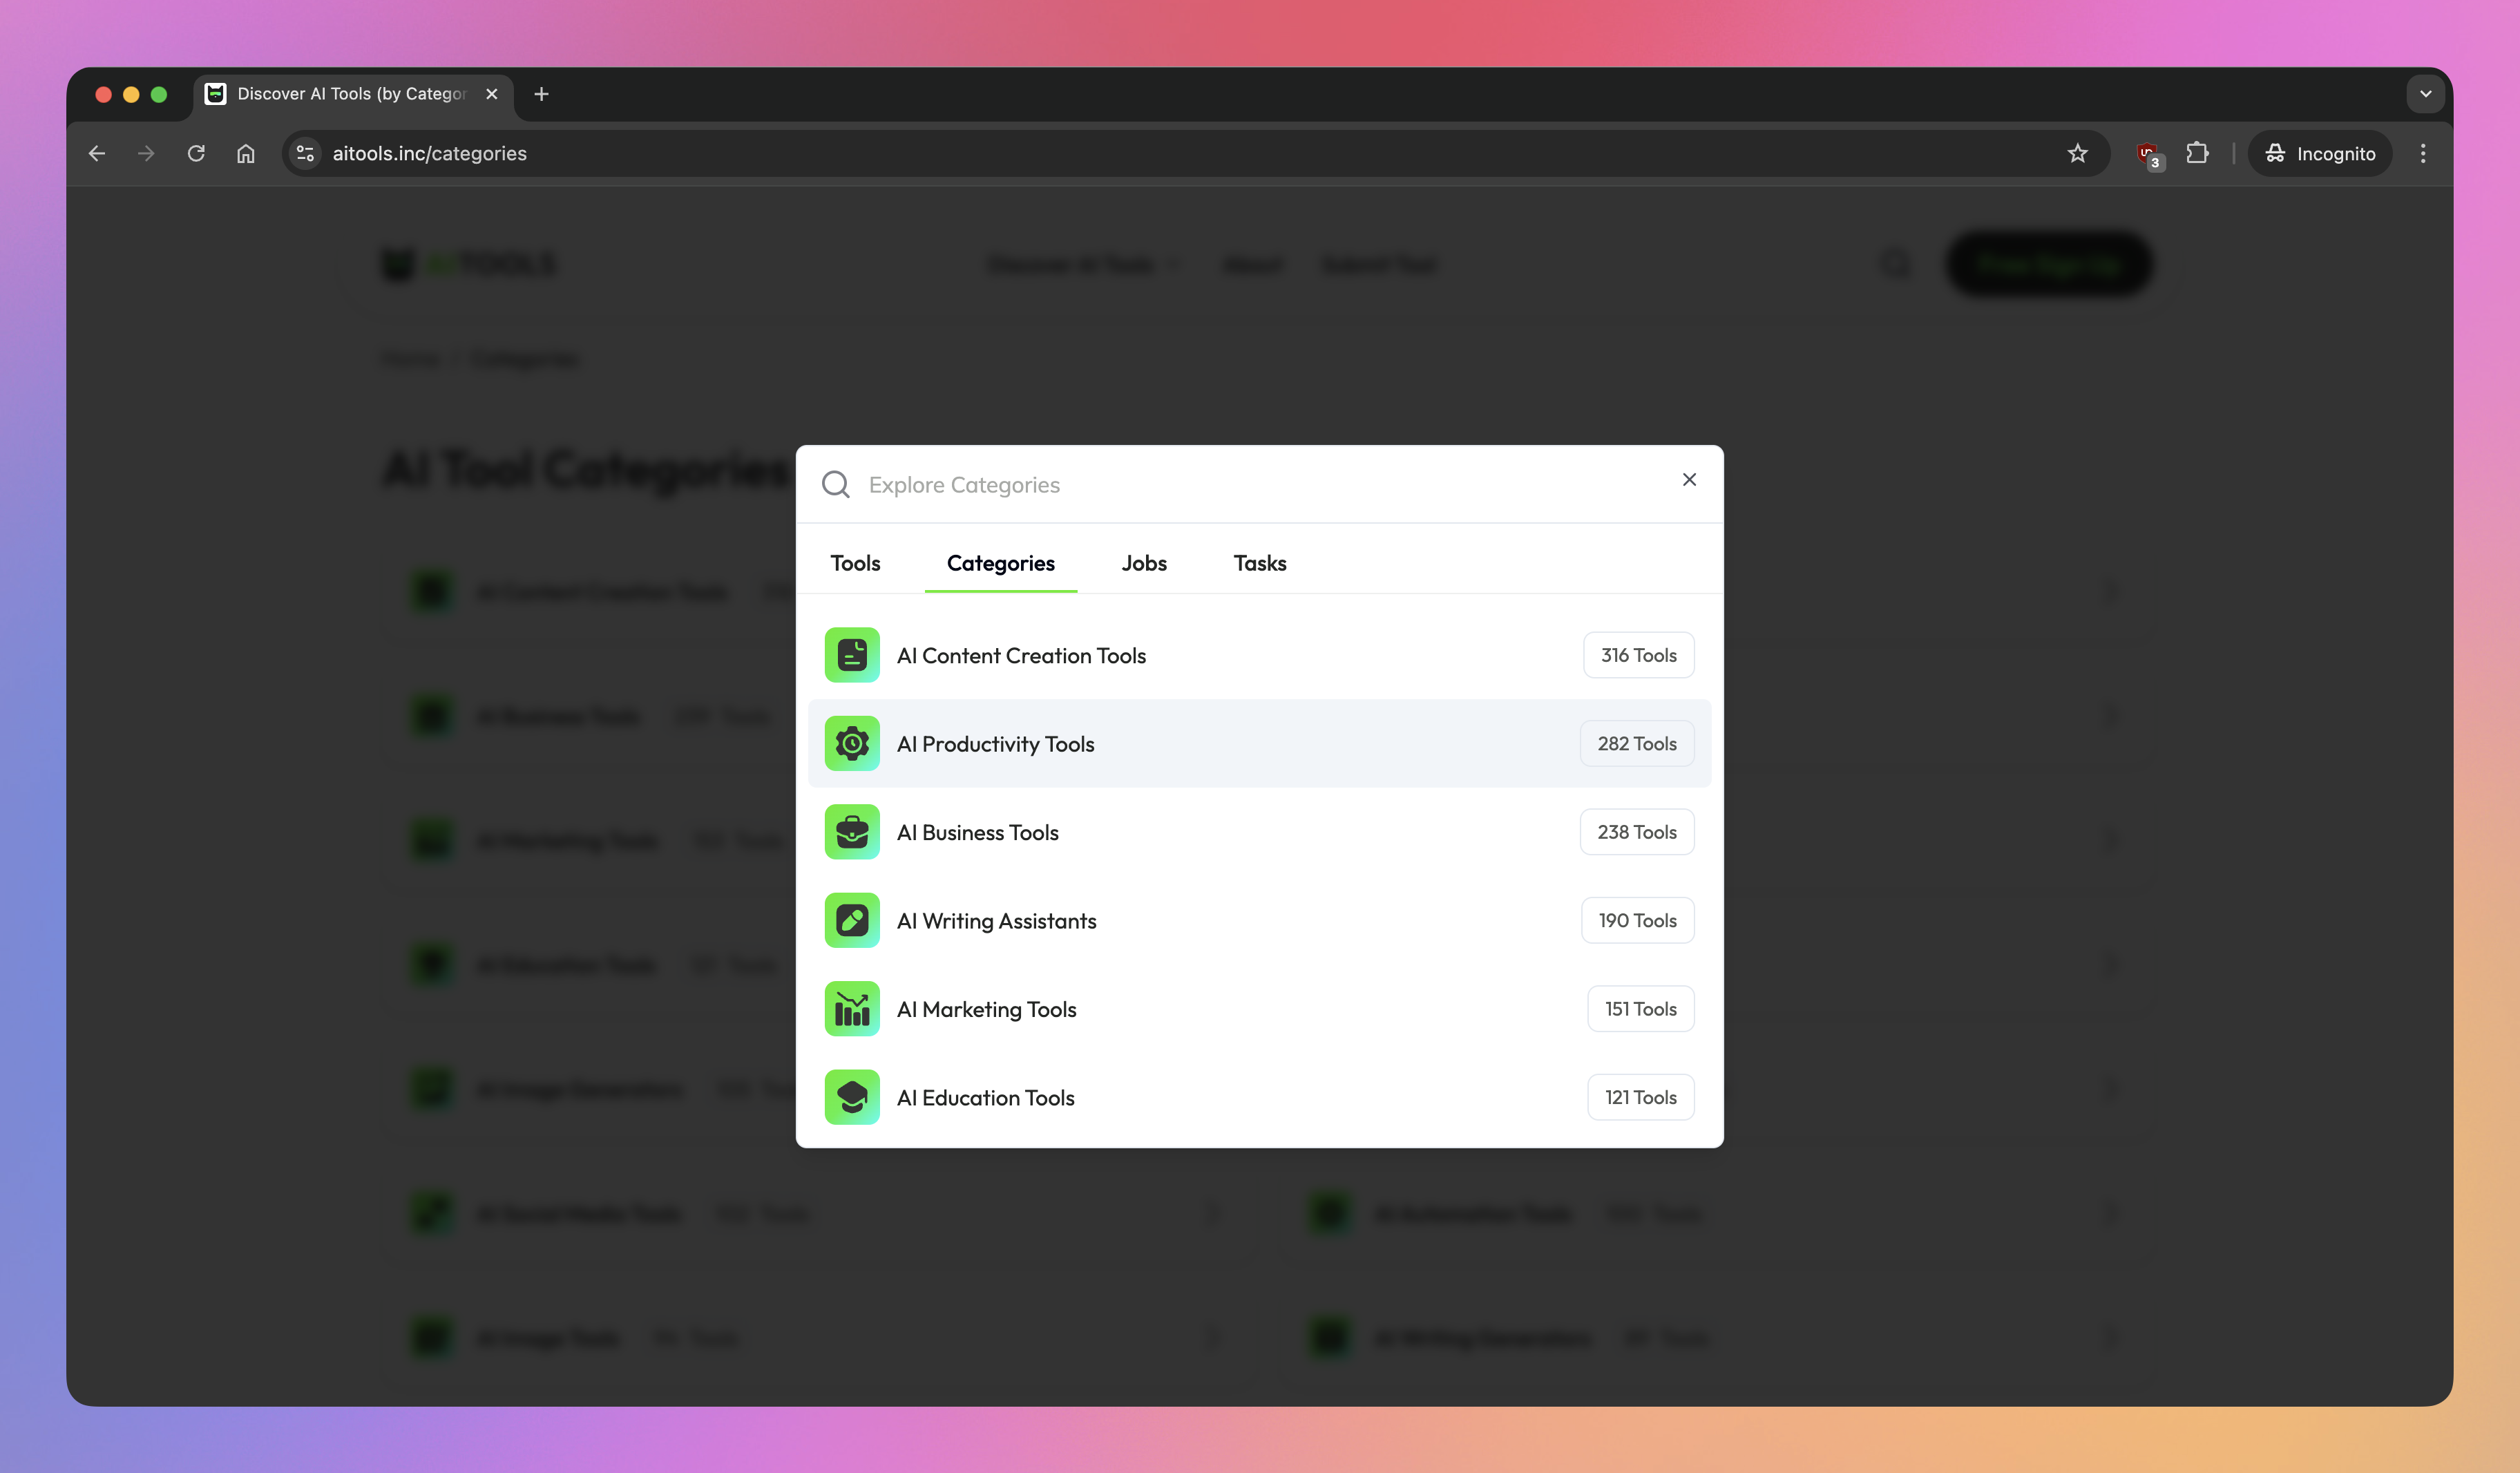The image size is (2520, 1473).
Task: Click the 316 Tools count badge
Action: click(1638, 655)
